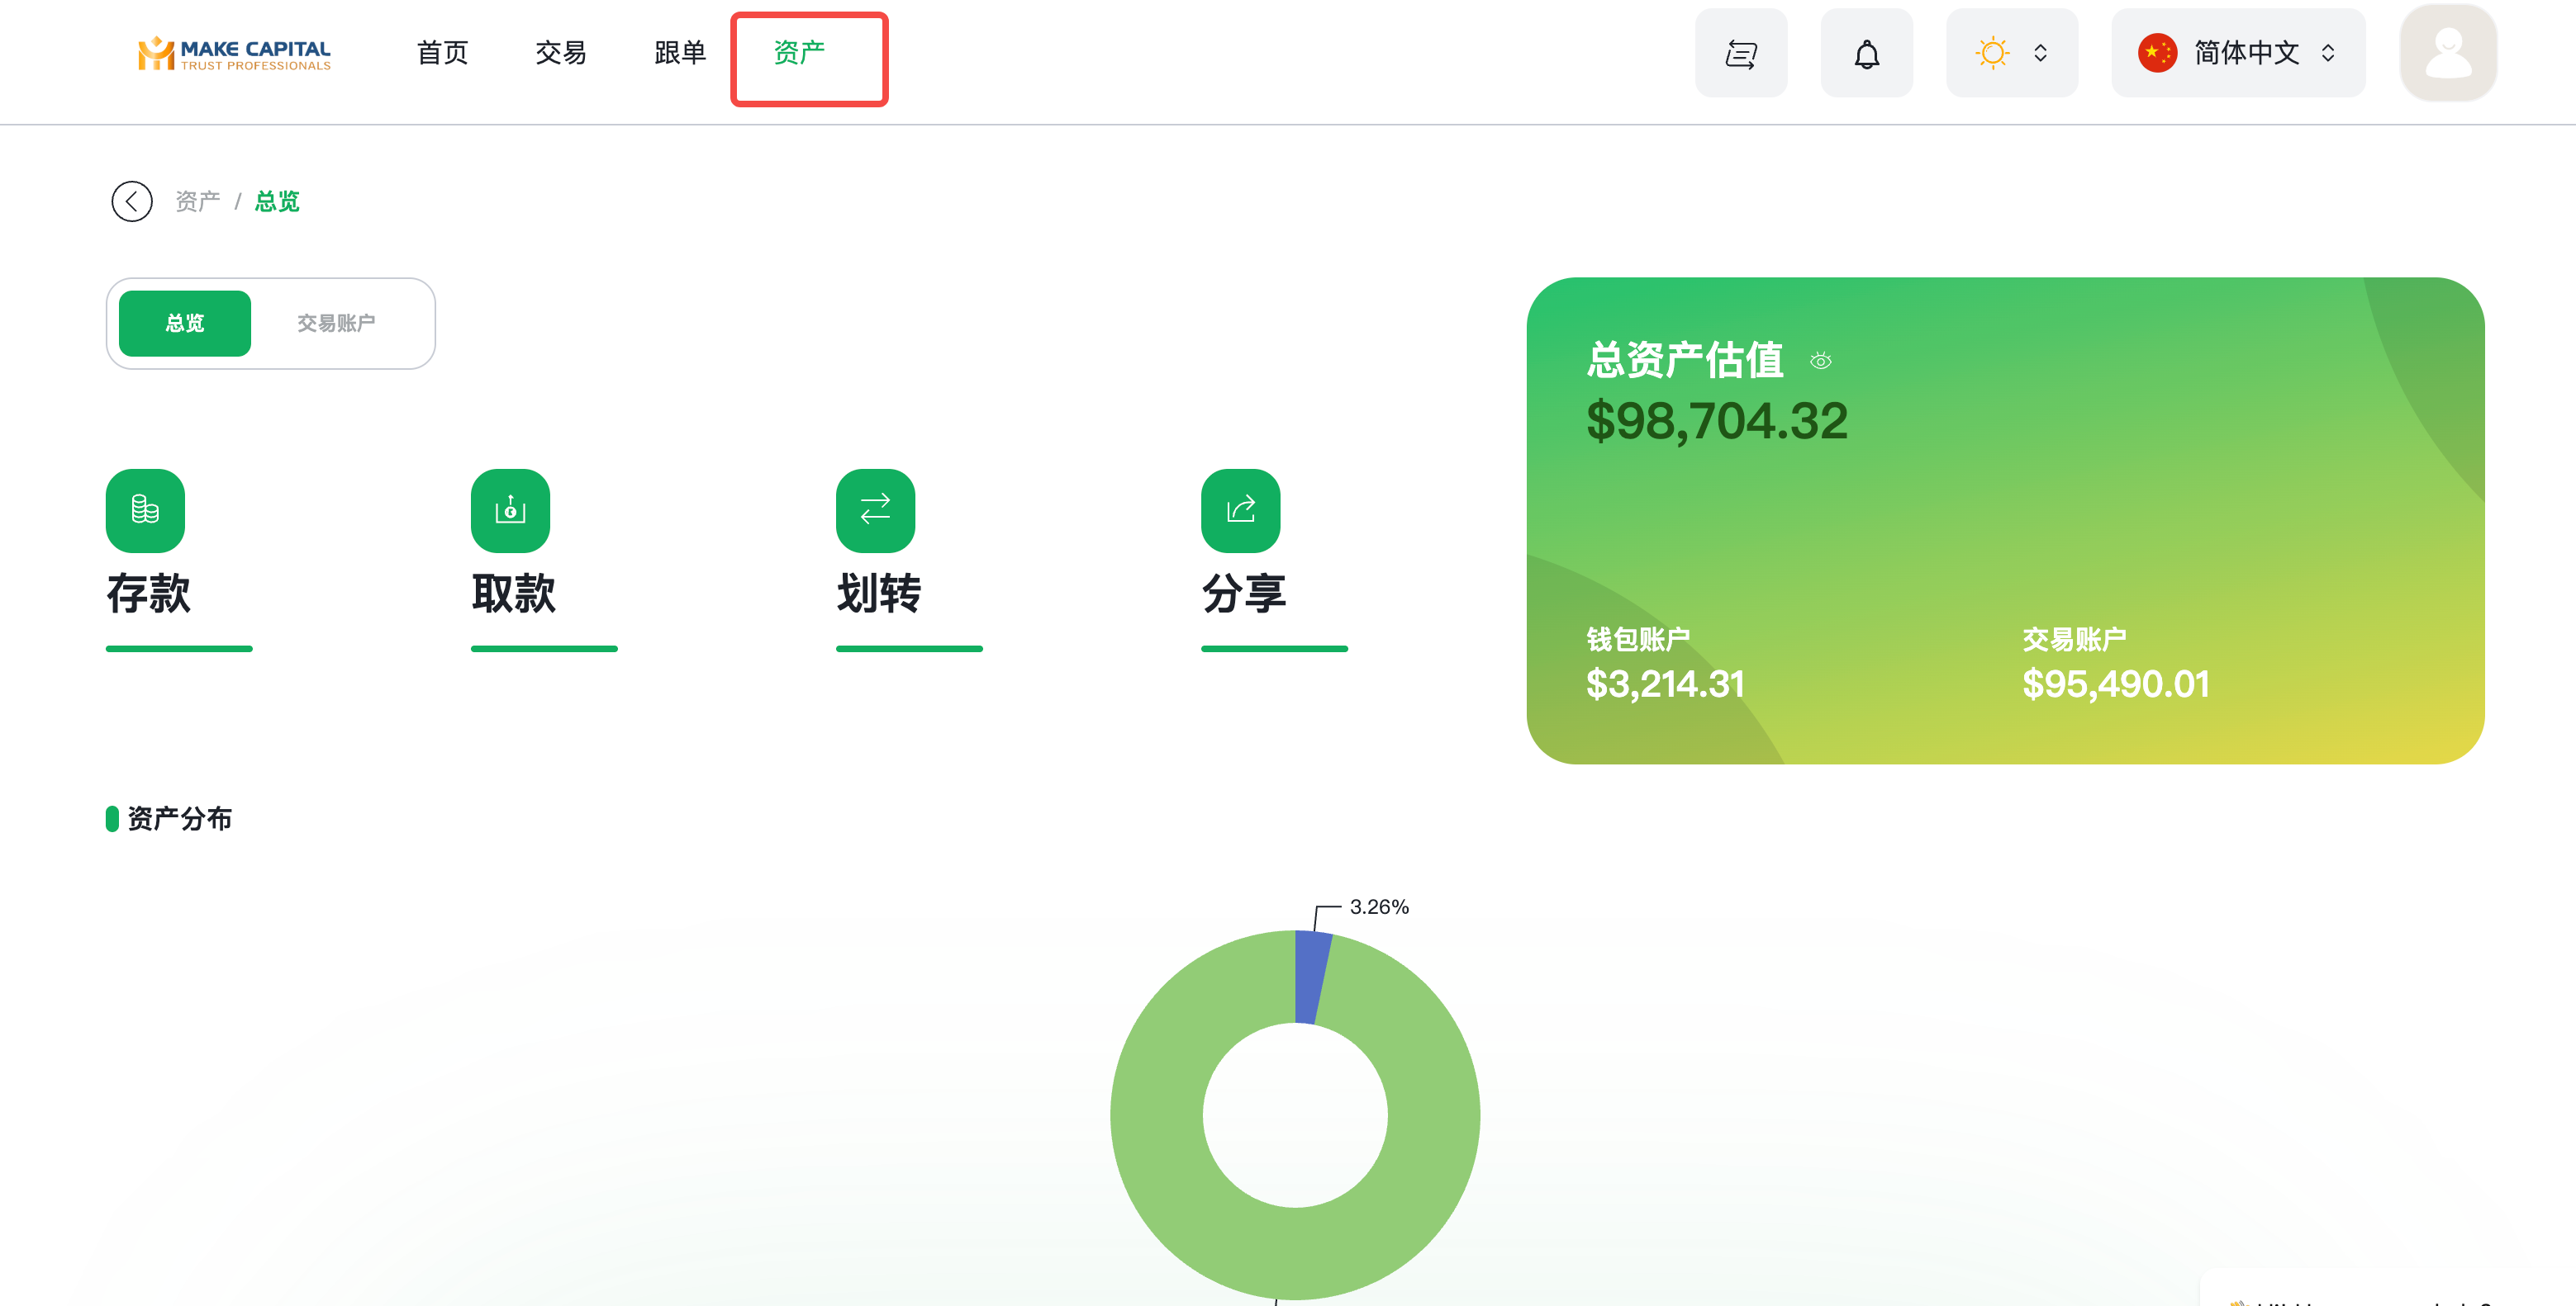Click the 资产 breadcrumb link
Screen dimensions: 2576x1306
coord(197,202)
